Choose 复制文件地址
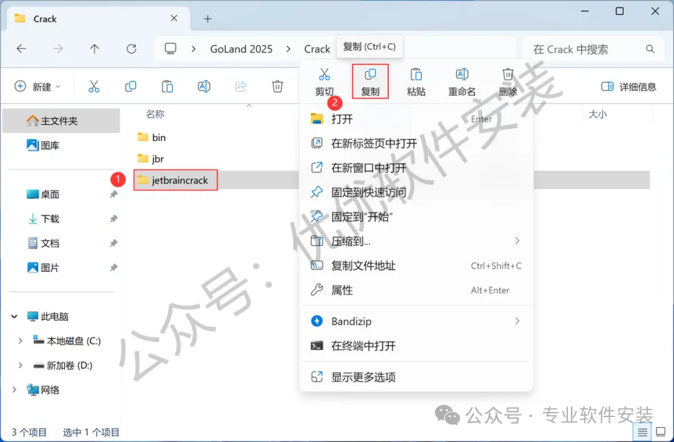 pyautogui.click(x=416, y=266)
